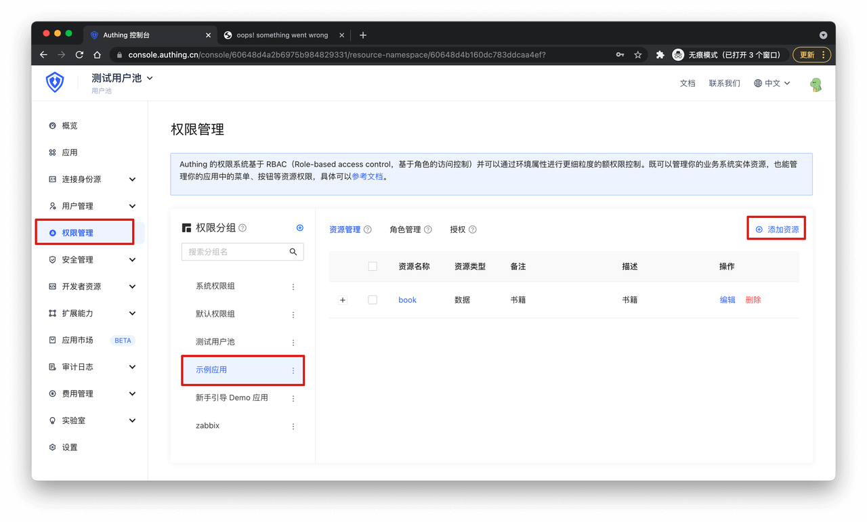Viewport: 867px width, 522px height.
Task: Click the 搜索分组名 search input field
Action: point(234,252)
